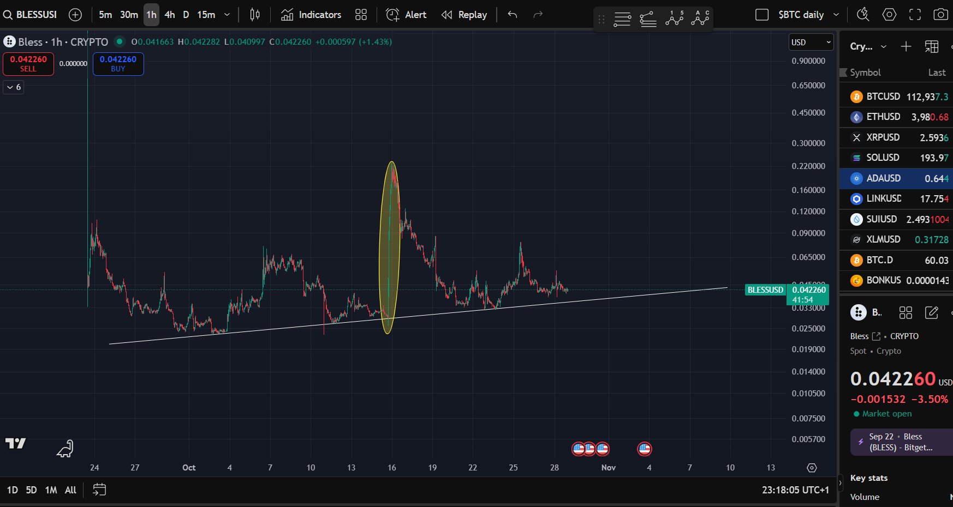
Task: Select BTCUSD in the watchlist
Action: click(896, 96)
